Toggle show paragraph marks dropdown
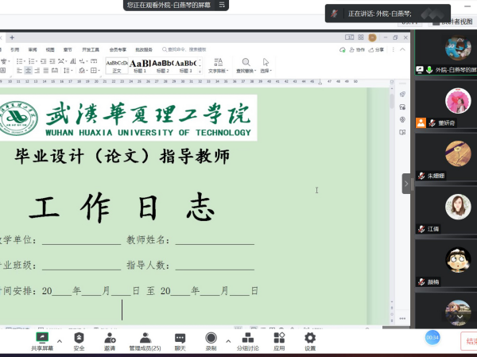The width and height of the screenshot is (477, 357). pyautogui.click(x=83, y=61)
